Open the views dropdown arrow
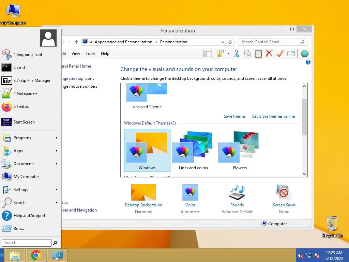This screenshot has width=349, height=262. coord(228,54)
